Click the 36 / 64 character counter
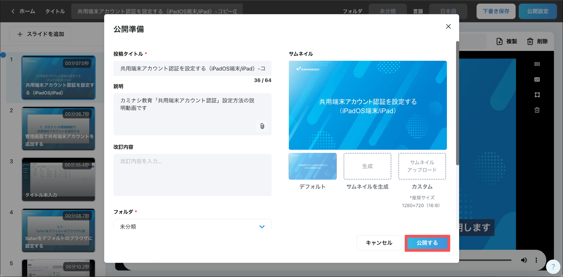This screenshot has height=277, width=563. tap(263, 80)
